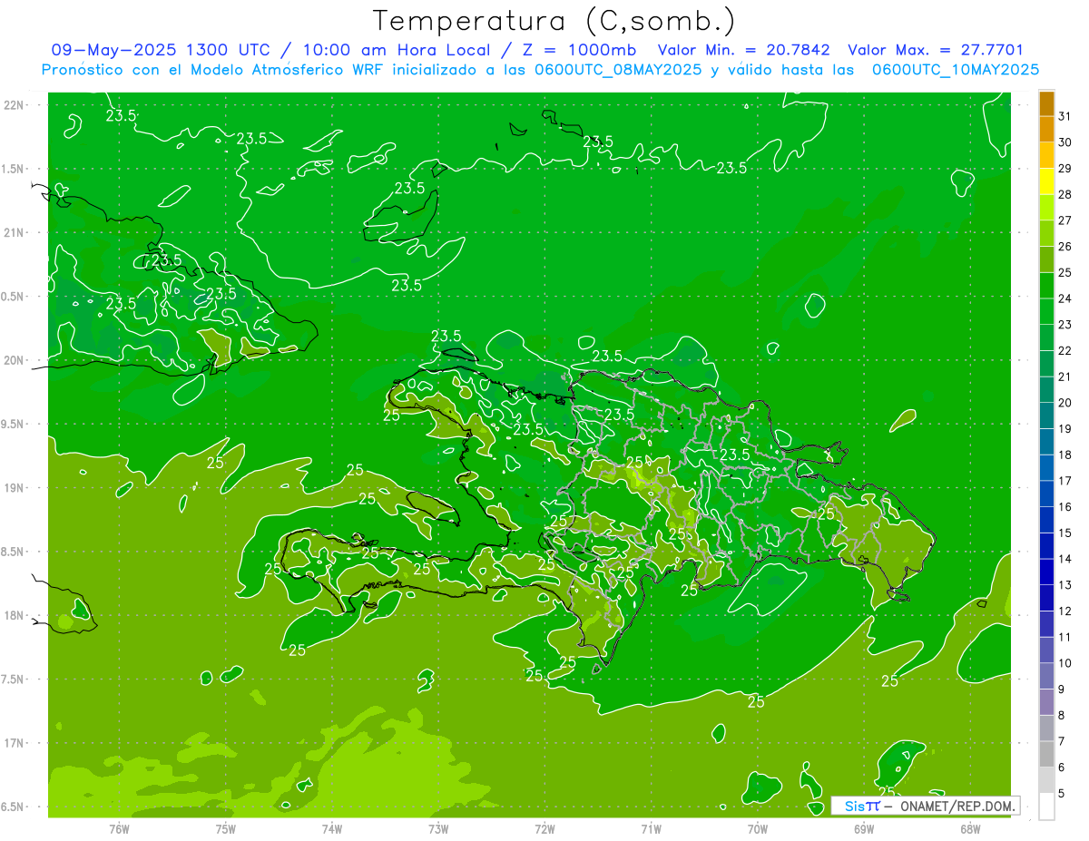Click the '21N' latitude axis label
The width and height of the screenshot is (1089, 841).
(15, 233)
